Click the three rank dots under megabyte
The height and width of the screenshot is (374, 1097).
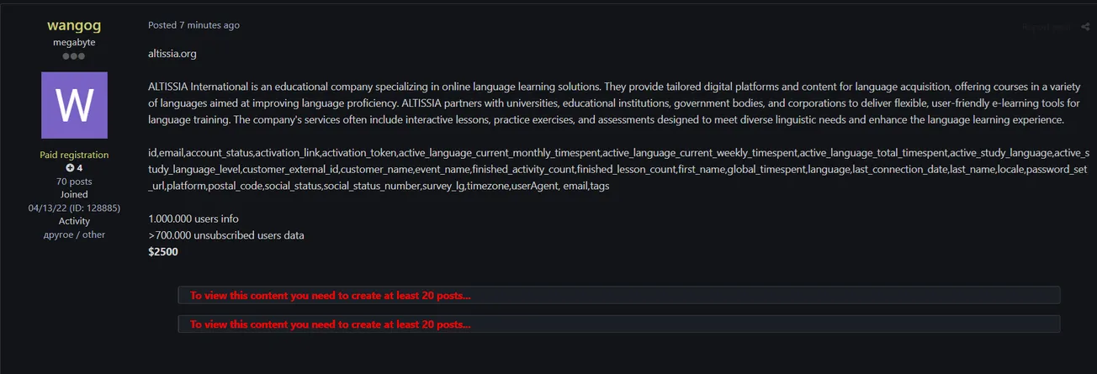(x=74, y=56)
